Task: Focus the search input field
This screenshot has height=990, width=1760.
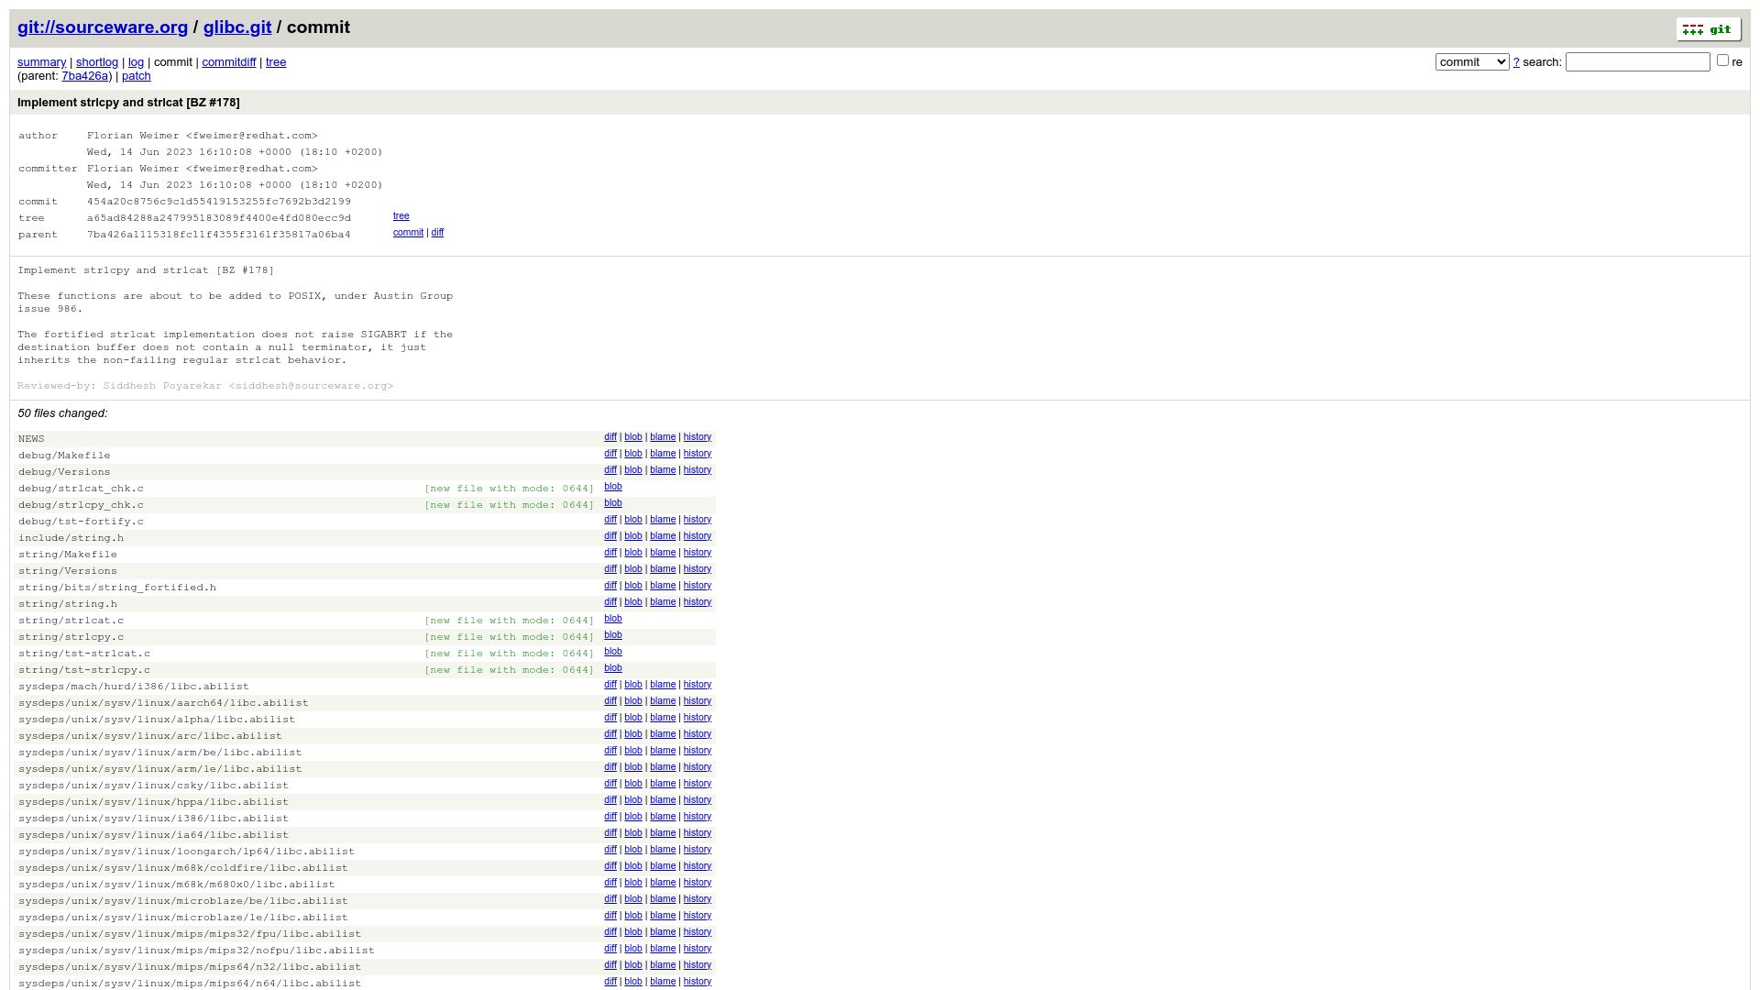Action: point(1637,61)
